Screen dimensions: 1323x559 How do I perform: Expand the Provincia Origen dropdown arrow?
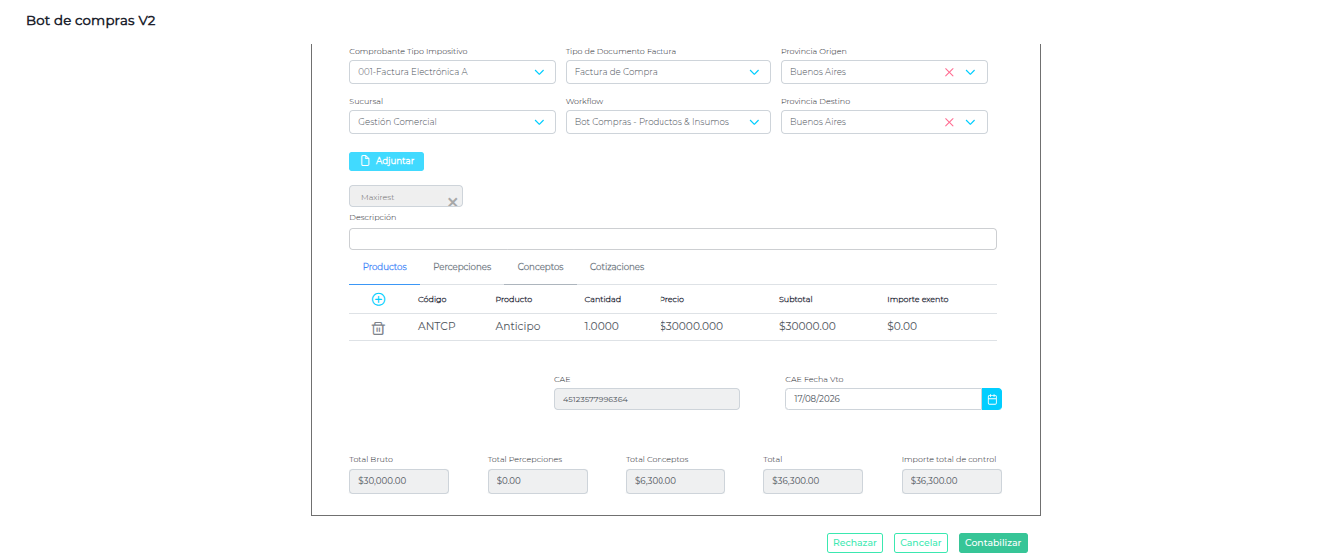970,72
